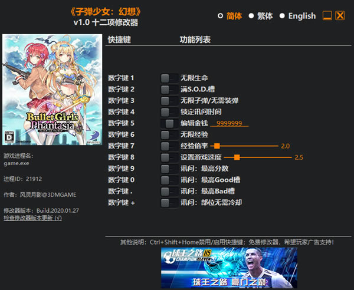The height and width of the screenshot is (290, 354).
Task: Select the 简体 language radio button
Action: click(221, 16)
